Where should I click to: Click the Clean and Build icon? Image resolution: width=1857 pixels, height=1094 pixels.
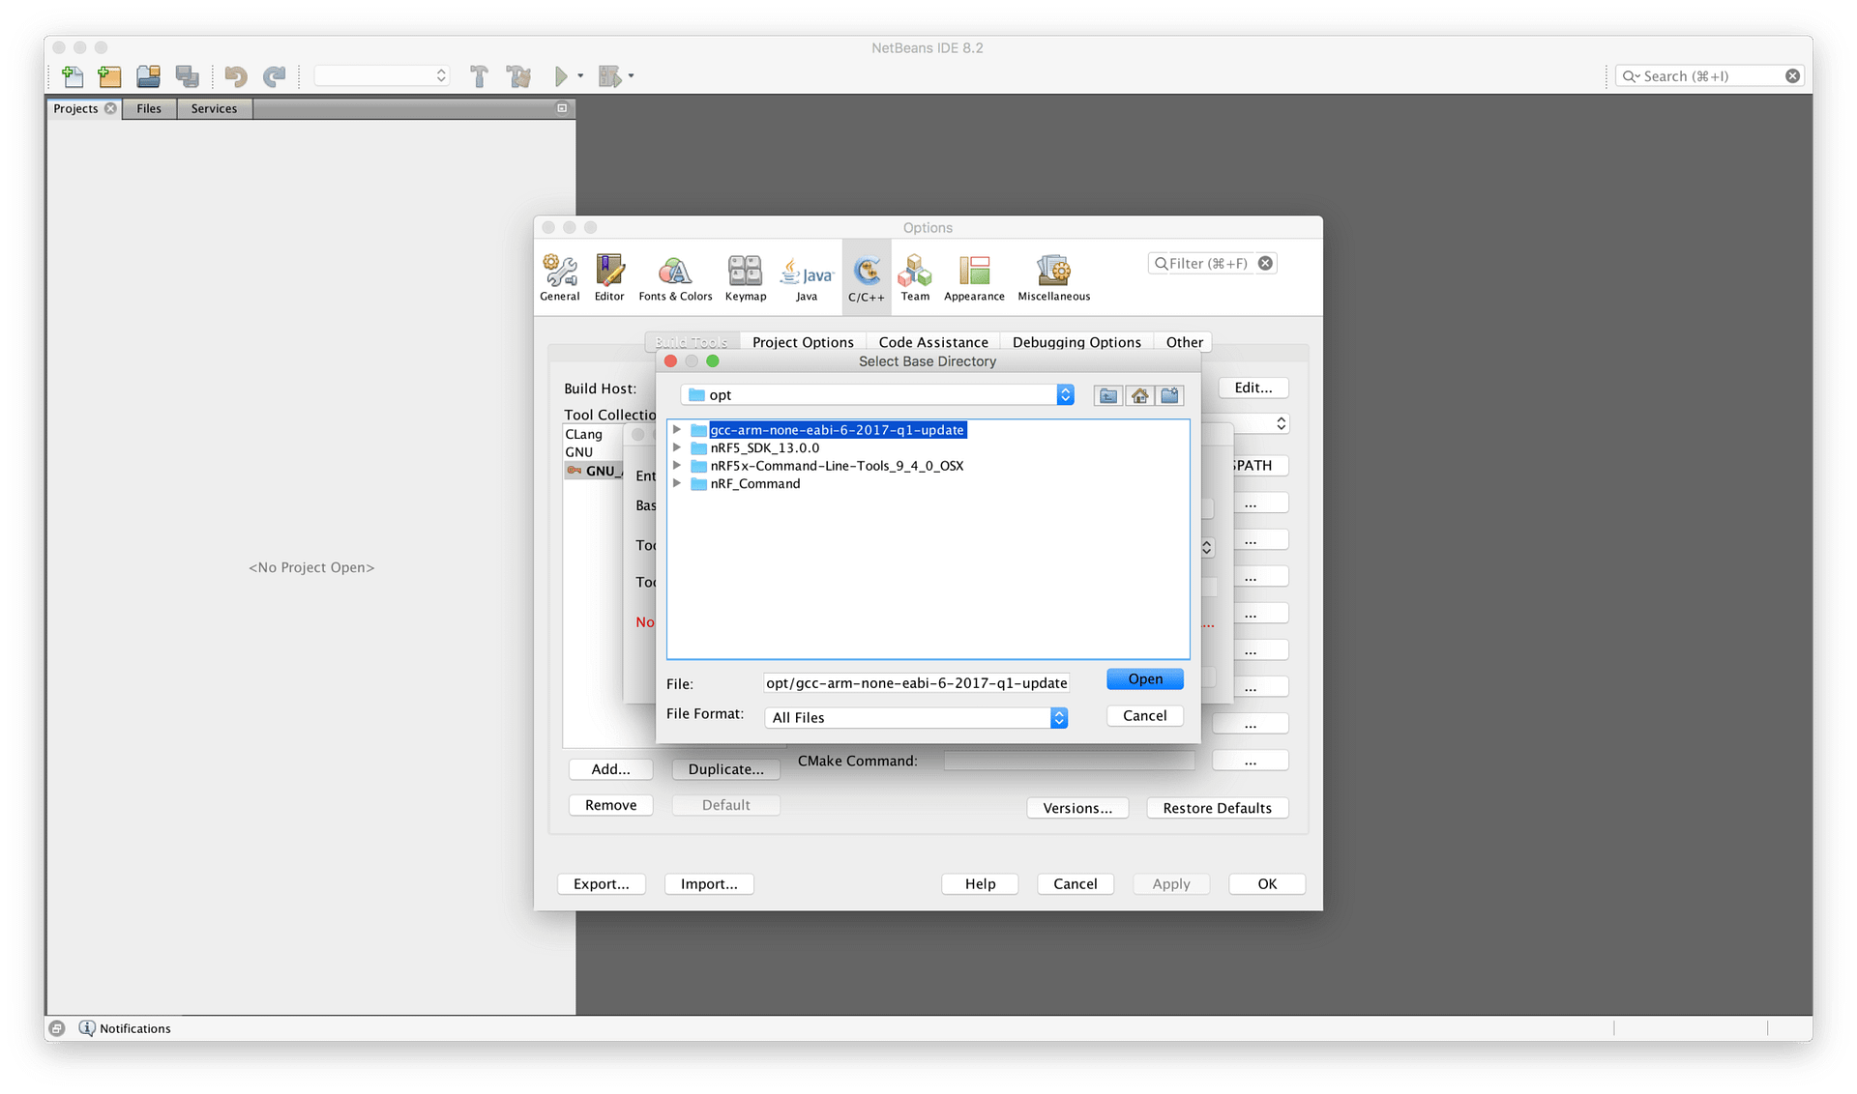518,75
